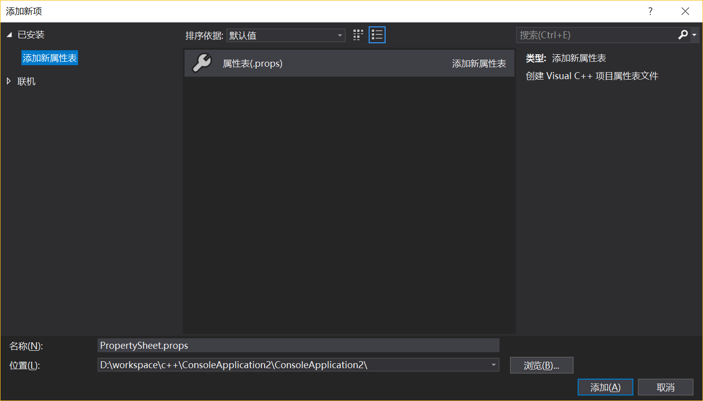Open the 排序依据 sort dropdown
The image size is (703, 401).
(286, 35)
